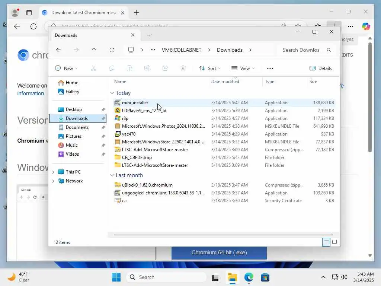Click the Paste clipboard icon in Explorer toolbar
This screenshot has height=286, width=381.
click(129, 69)
